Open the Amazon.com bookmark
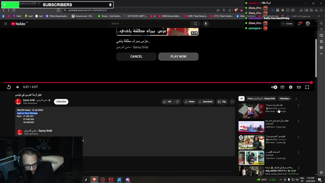The width and height of the screenshot is (325, 183). (82, 16)
